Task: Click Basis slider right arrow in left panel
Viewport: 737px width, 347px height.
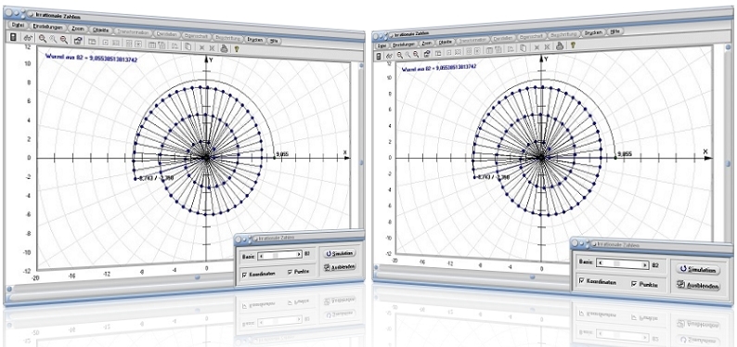Action: tap(299, 254)
